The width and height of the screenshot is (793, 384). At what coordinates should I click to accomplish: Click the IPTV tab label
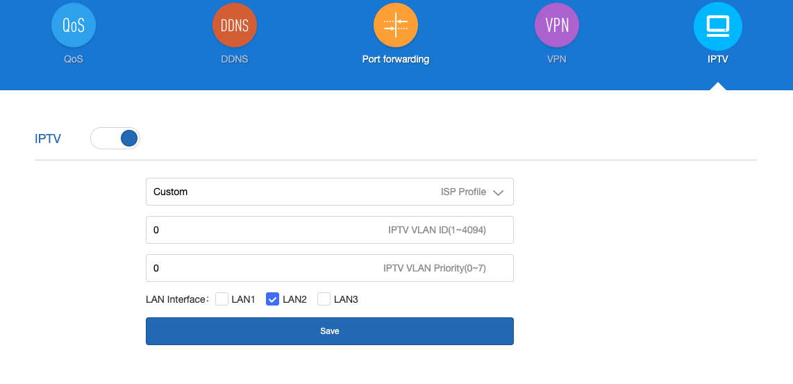click(717, 59)
